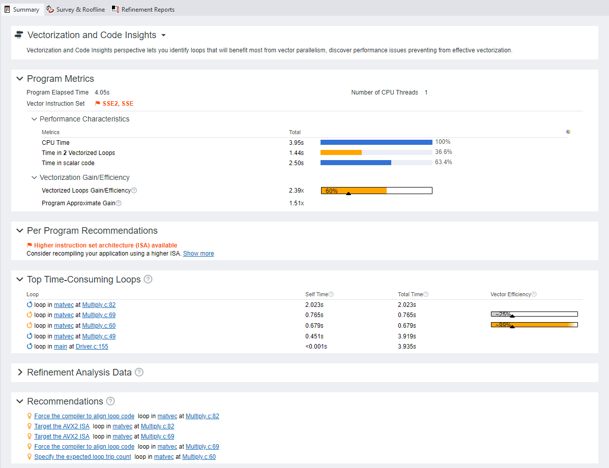Image resolution: width=609 pixels, height=468 pixels.
Task: Click help icon next to Program Approximate Gain
Action: point(119,203)
